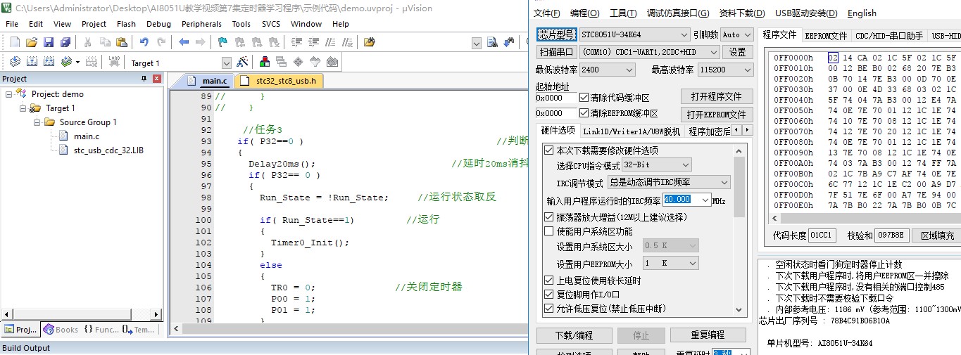The width and height of the screenshot is (961, 355).
Task: Click 打开EEPROM文件 button
Action: [717, 114]
